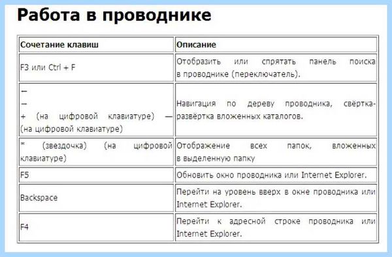Select the "* (звездочка)" key cell

tap(96, 152)
